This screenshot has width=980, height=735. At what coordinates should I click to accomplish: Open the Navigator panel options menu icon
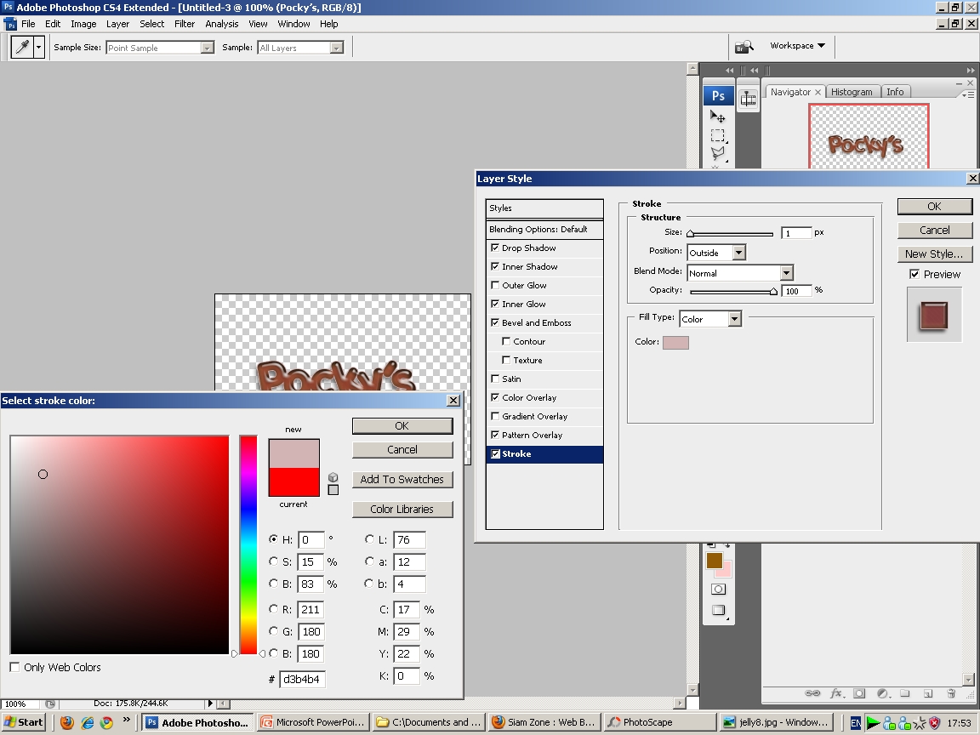point(968,94)
